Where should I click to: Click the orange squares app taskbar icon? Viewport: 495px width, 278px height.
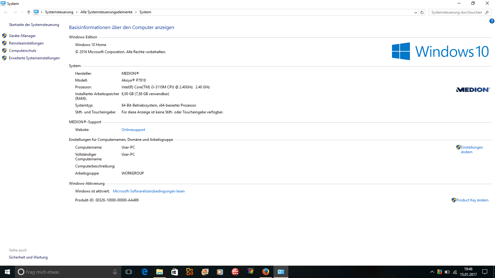tap(190, 272)
